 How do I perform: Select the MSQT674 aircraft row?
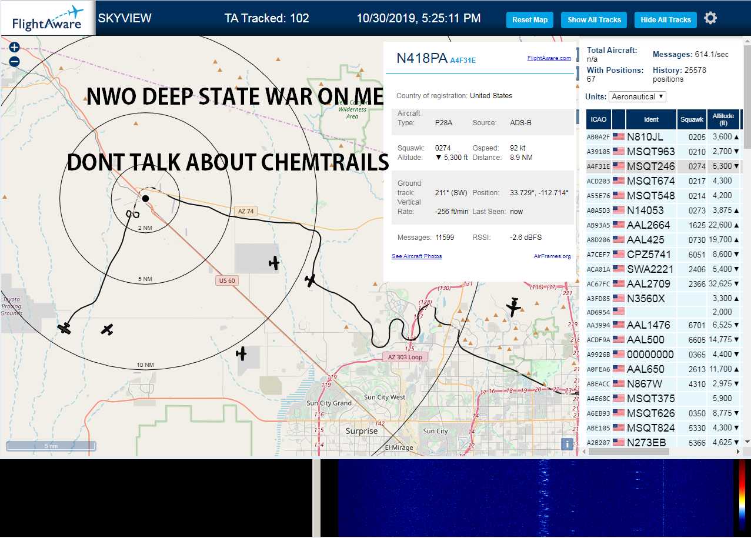click(664, 181)
